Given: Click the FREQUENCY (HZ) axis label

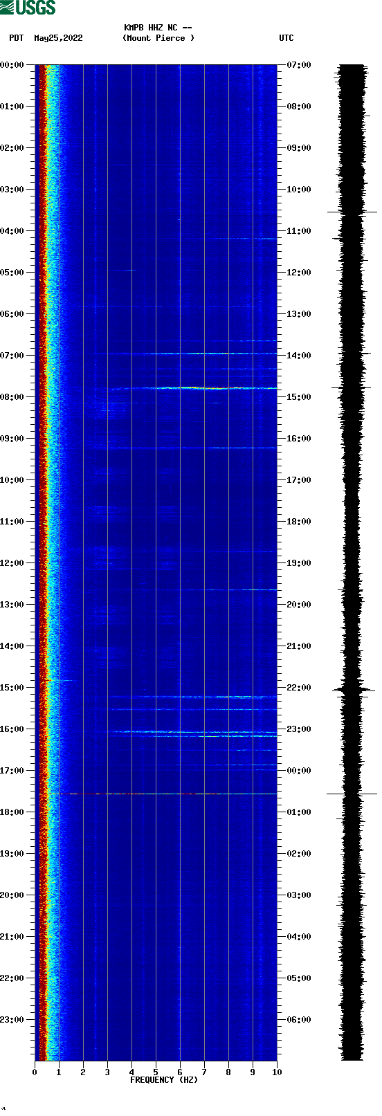Looking at the screenshot, I should click(164, 1080).
